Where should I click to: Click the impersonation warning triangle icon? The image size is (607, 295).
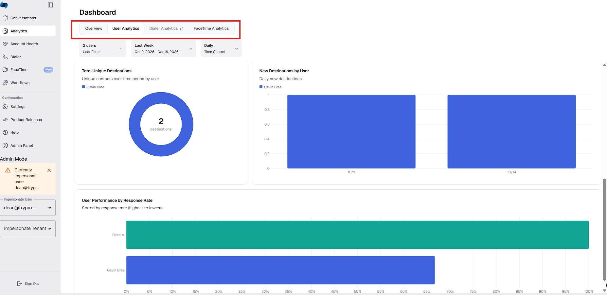point(8,170)
